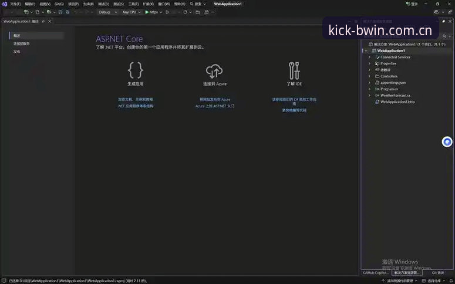Click the Hot Reload refresh icon
This screenshot has width=455, height=284.
coord(185,12)
